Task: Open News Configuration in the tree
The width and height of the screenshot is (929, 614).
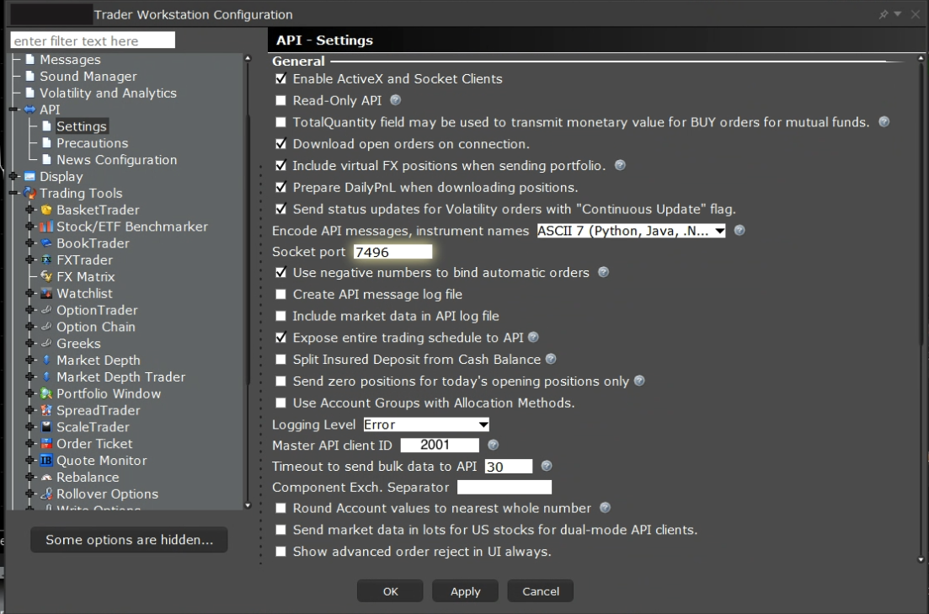Action: pyautogui.click(x=116, y=160)
